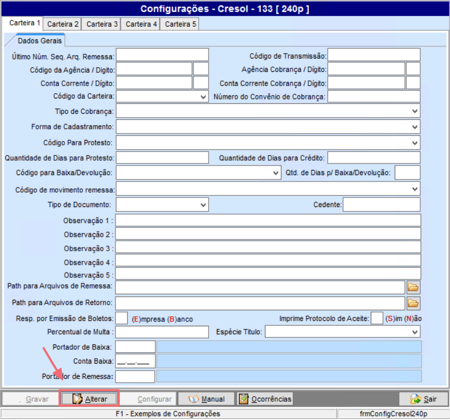Focus the Quantidade de Dias para Protesto field
The image size is (450, 420).
[x=162, y=158]
